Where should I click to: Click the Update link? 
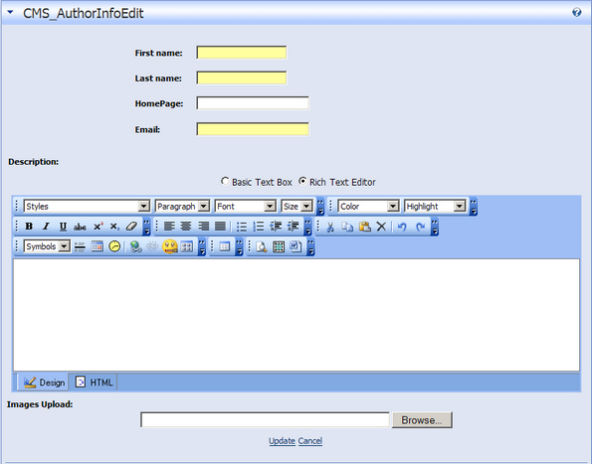tap(282, 440)
